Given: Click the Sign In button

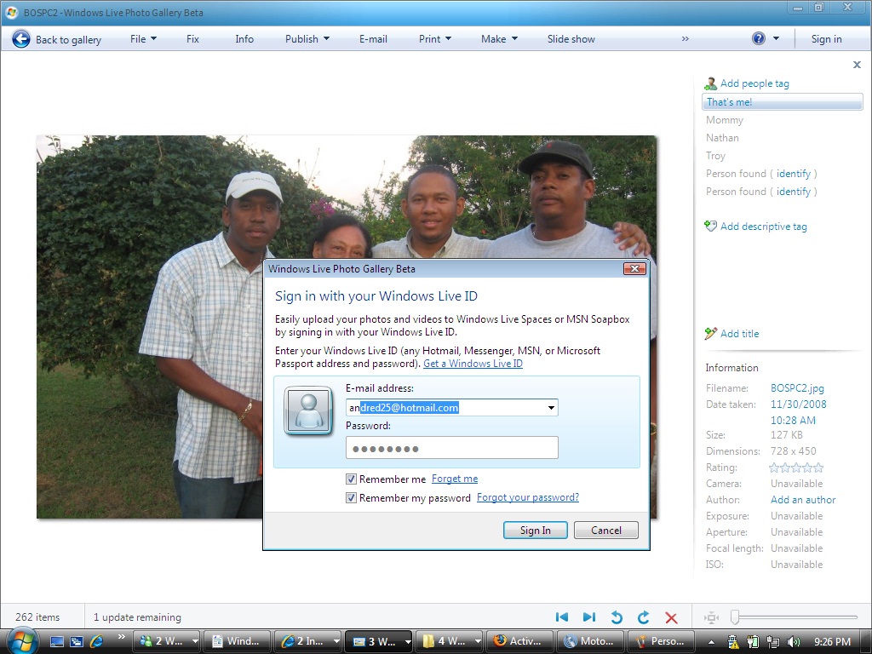Looking at the screenshot, I should click(x=535, y=530).
